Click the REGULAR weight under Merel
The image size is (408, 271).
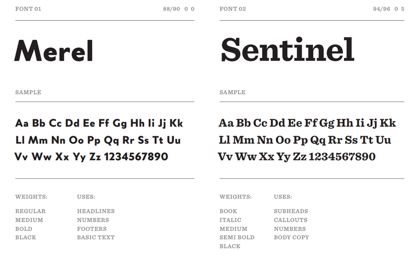pos(31,211)
